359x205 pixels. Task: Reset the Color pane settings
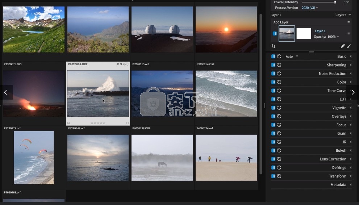coord(279,82)
